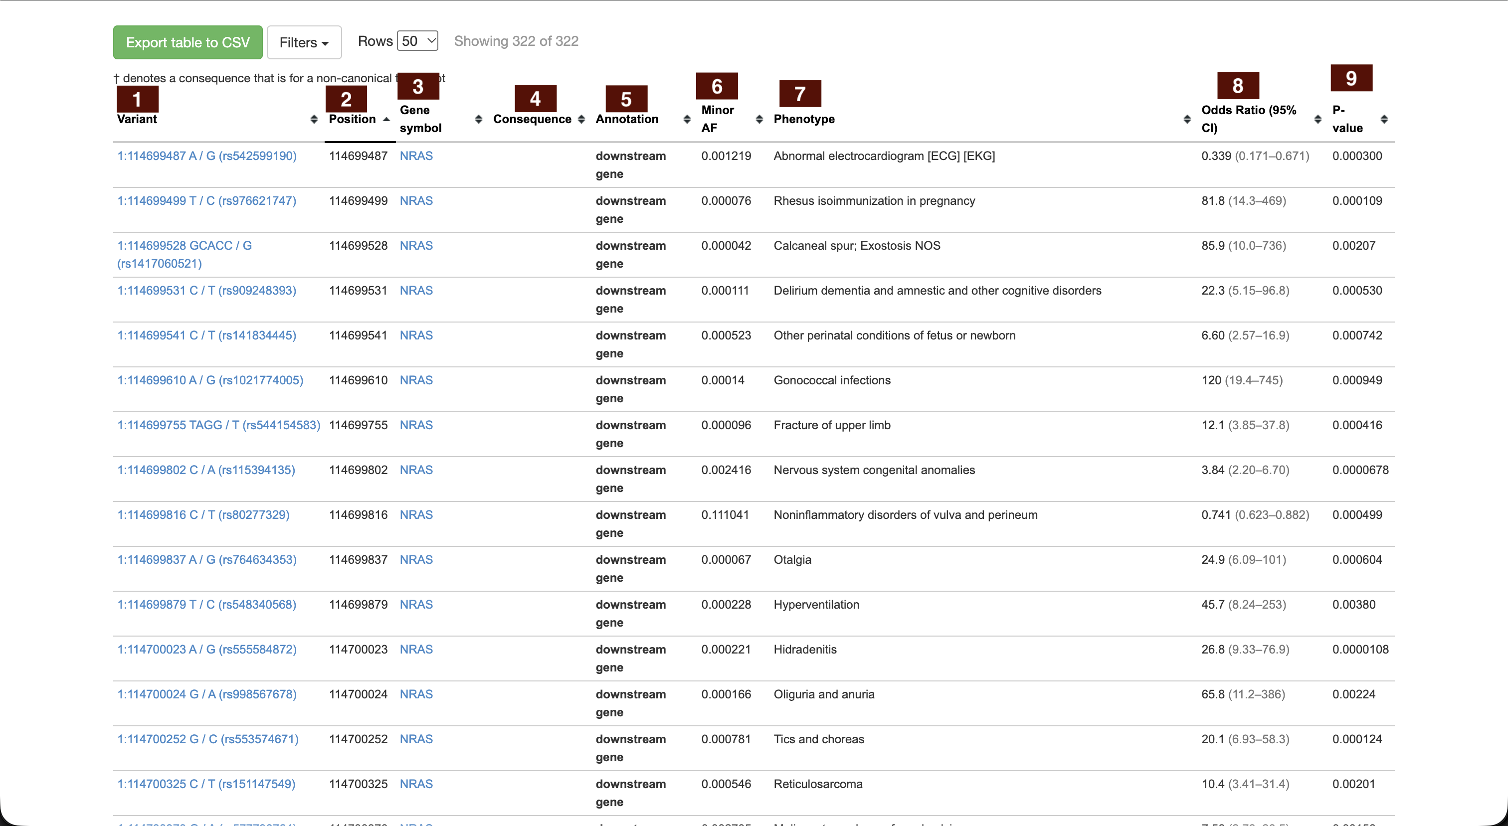Open variant rs151147549 link
The height and width of the screenshot is (826, 1508).
(206, 784)
